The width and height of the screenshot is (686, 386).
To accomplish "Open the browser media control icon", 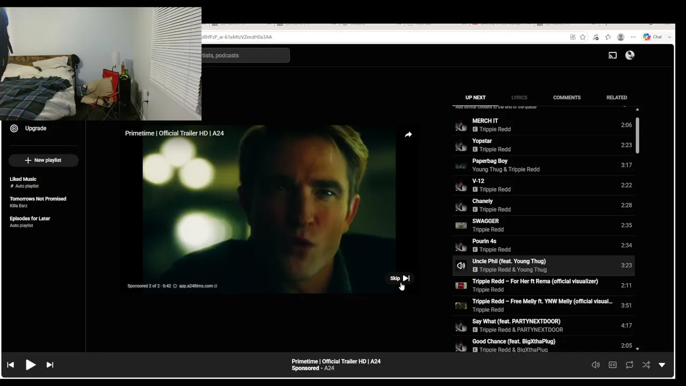I will pos(595,37).
